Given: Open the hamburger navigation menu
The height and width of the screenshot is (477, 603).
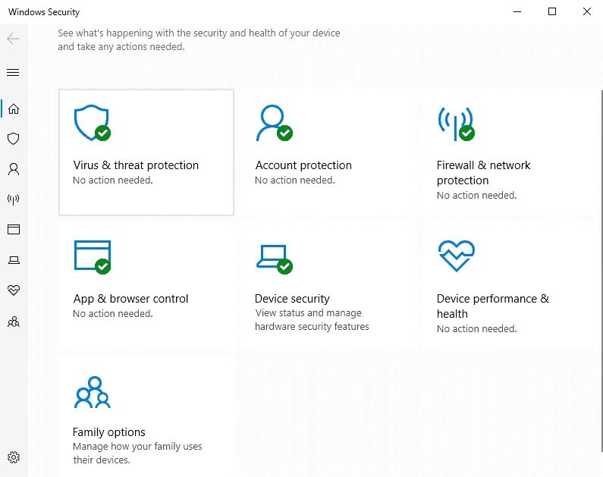Looking at the screenshot, I should (x=13, y=72).
